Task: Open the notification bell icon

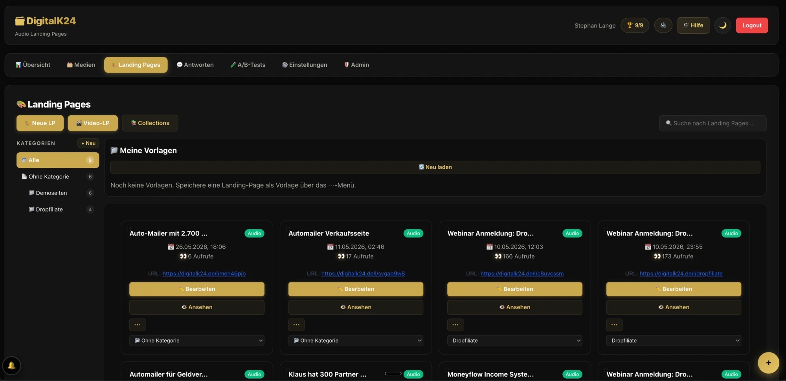Action: [x=12, y=366]
